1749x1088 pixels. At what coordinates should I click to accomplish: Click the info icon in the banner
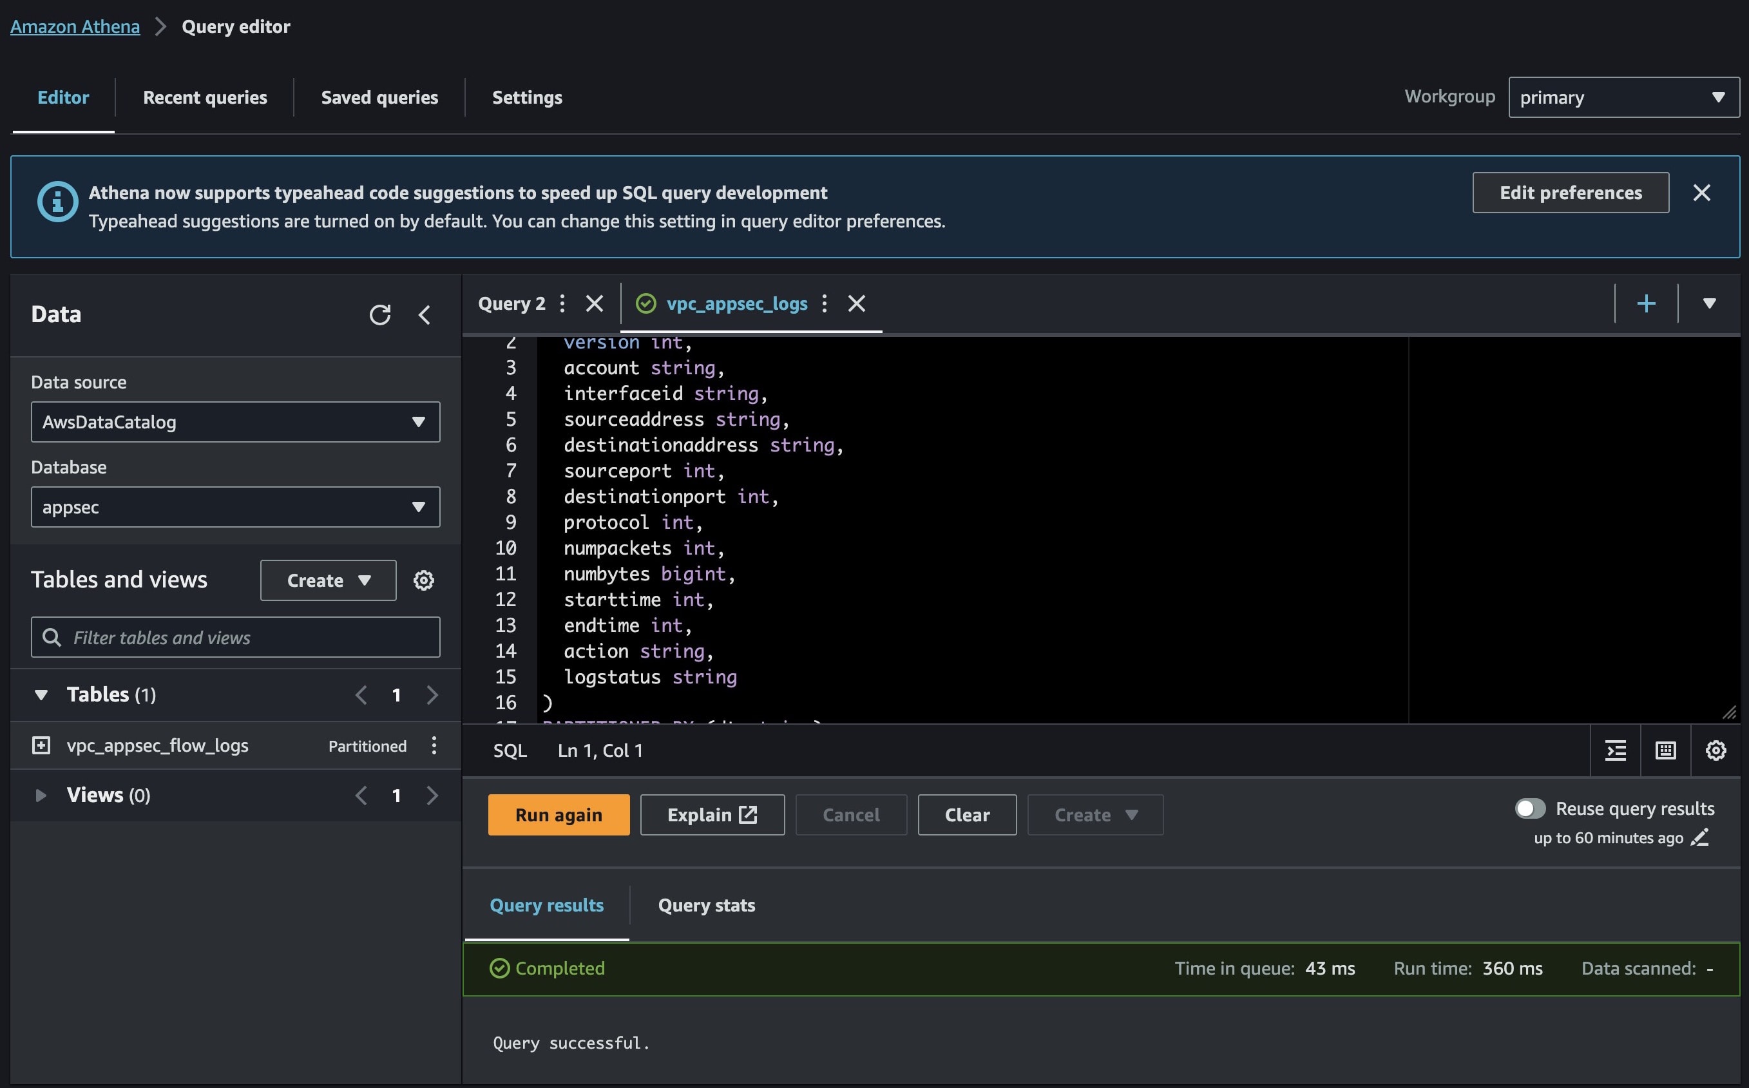(57, 202)
